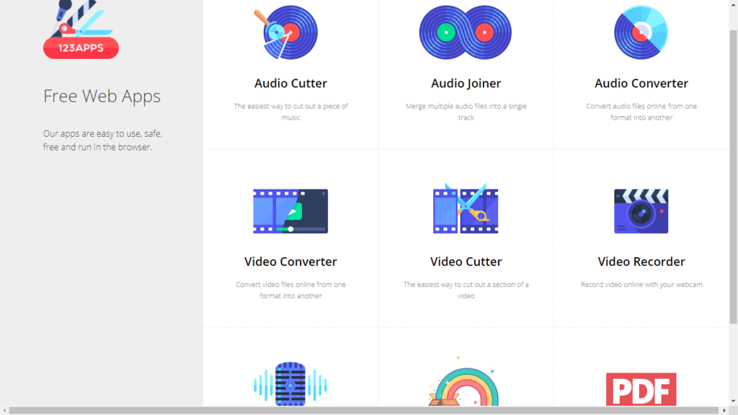Screen dimensions: 738x415
Task: Click the microphone voice recorder icon
Action: (x=290, y=384)
